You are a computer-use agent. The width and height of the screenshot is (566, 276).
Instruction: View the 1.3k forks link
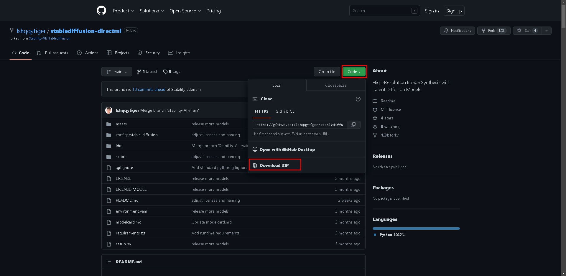pos(386,135)
